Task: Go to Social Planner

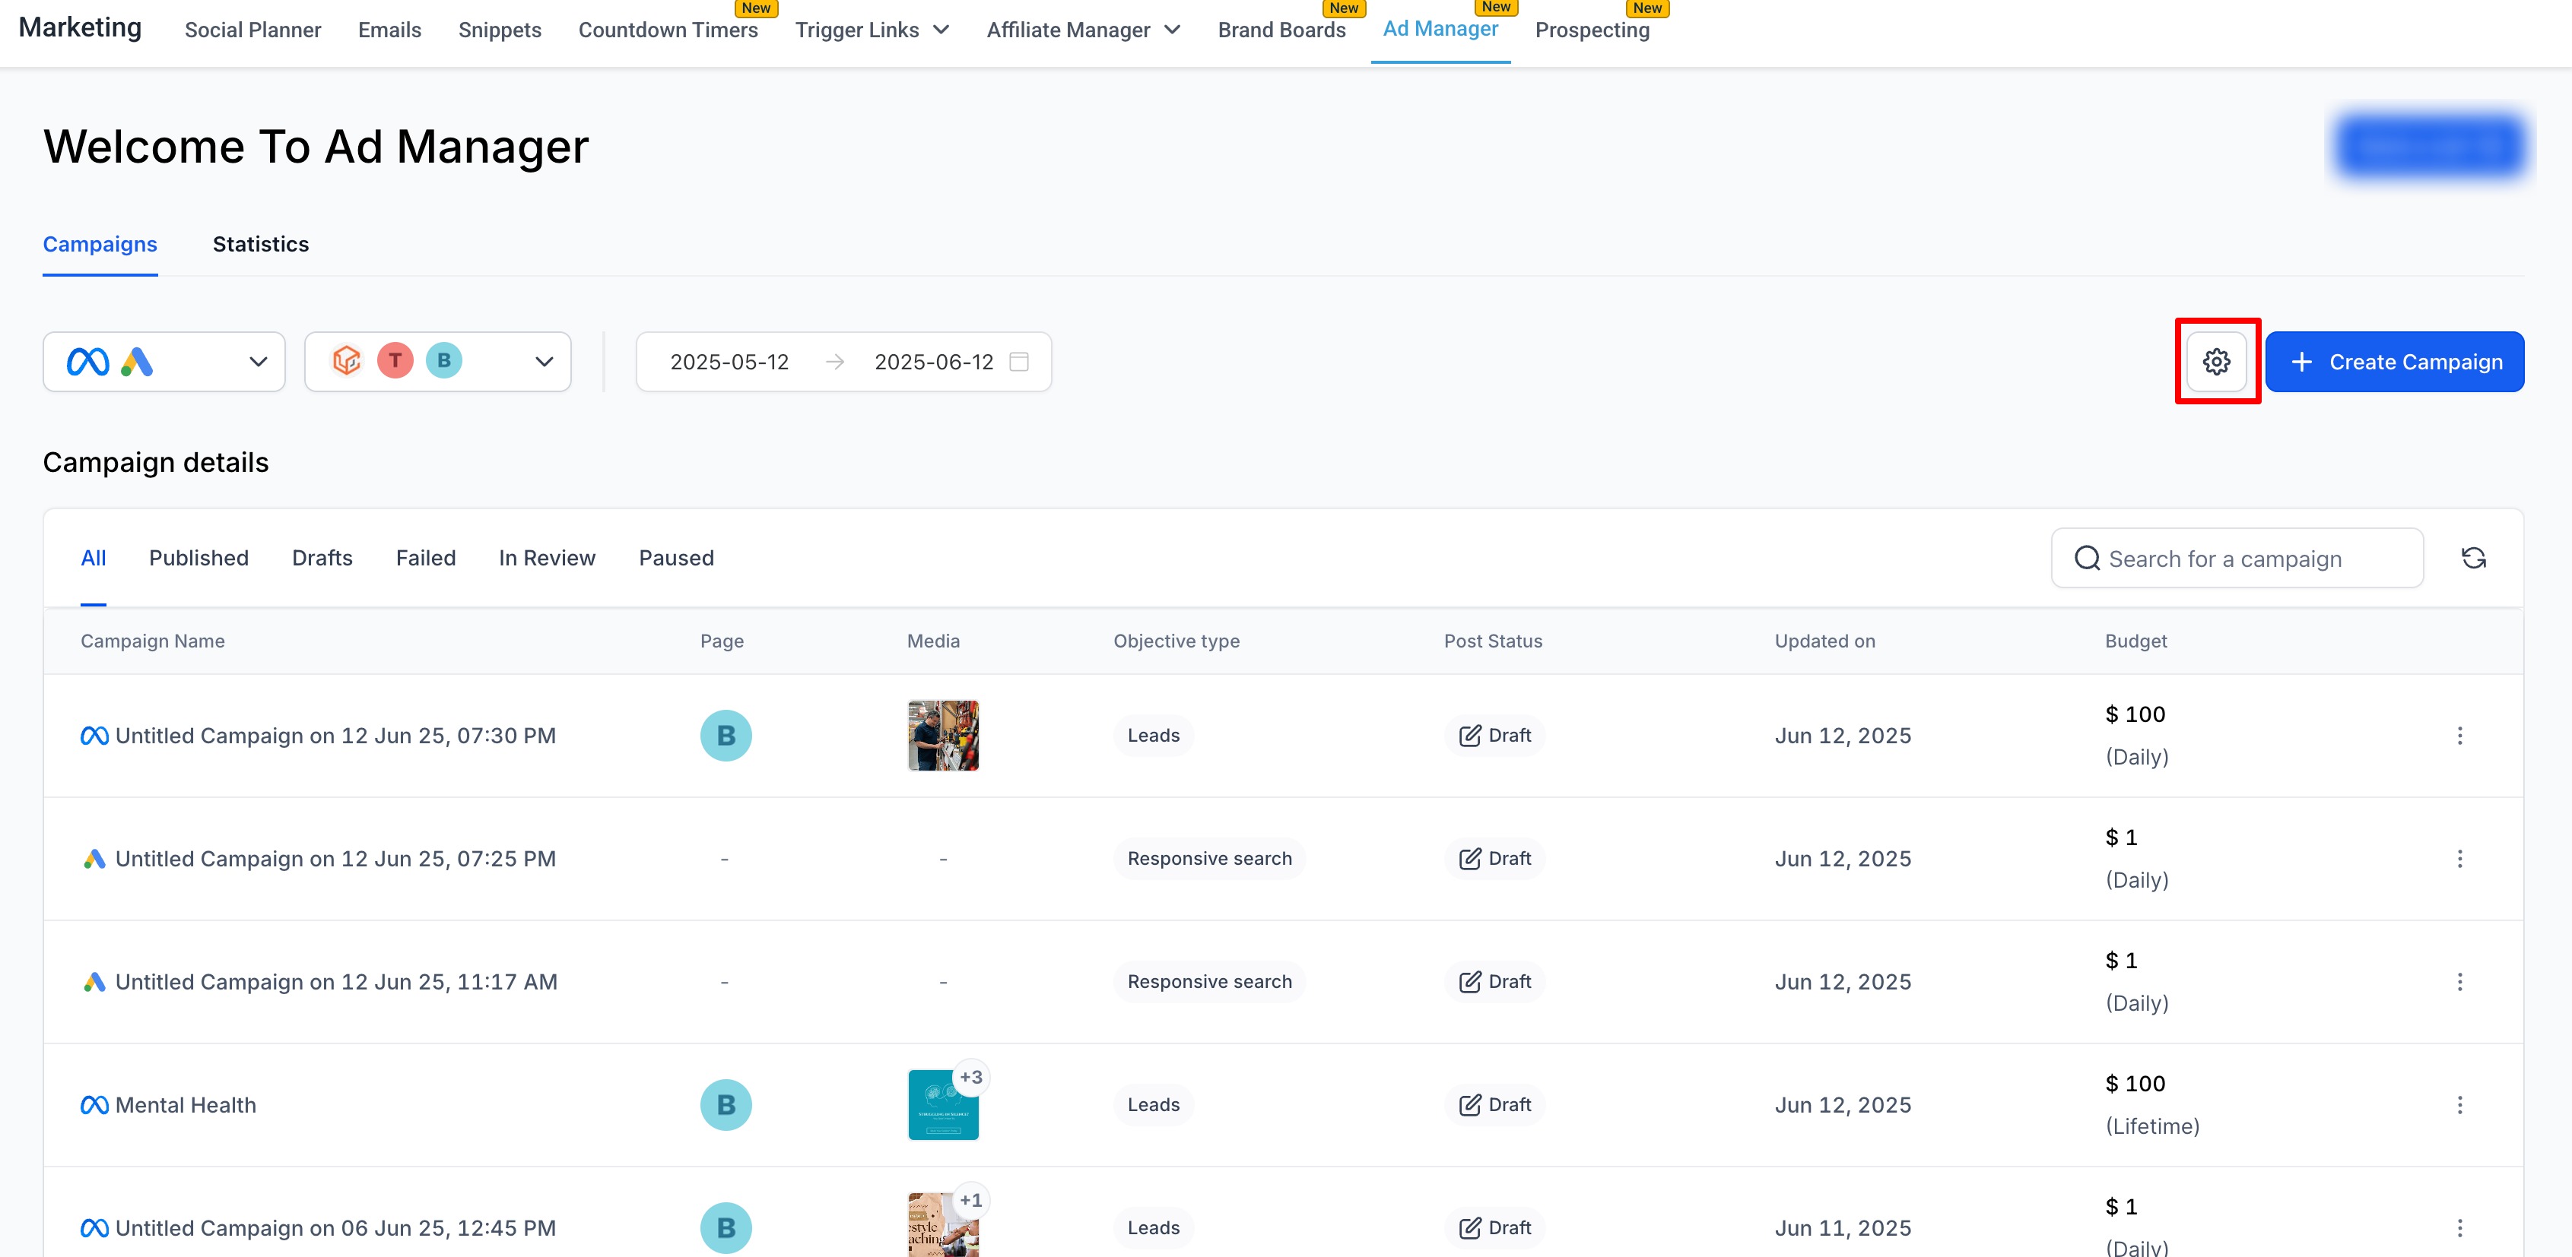Action: click(252, 30)
